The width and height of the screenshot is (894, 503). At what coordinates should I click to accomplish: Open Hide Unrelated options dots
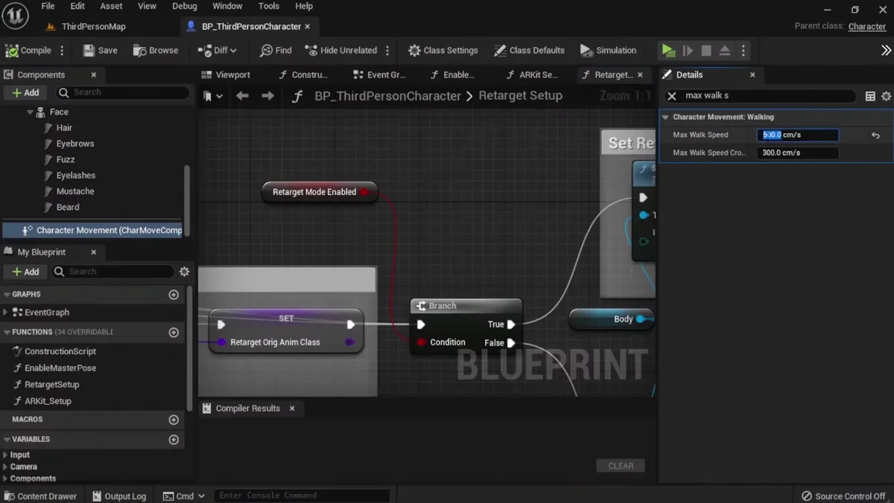(x=387, y=51)
